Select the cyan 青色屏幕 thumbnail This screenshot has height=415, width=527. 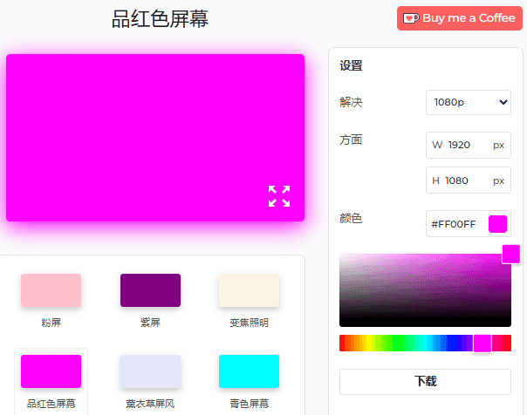point(249,371)
